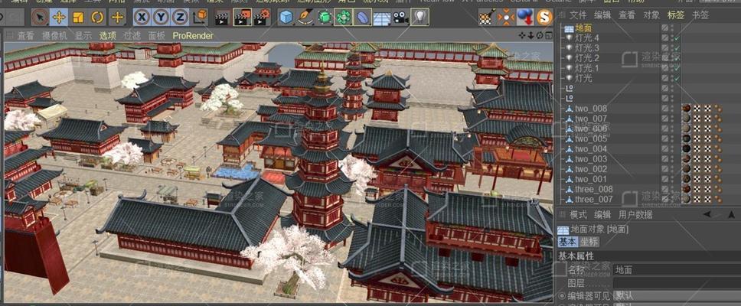The image size is (741, 306).
Task: Click material tag sphere on two_004
Action: [686, 148]
